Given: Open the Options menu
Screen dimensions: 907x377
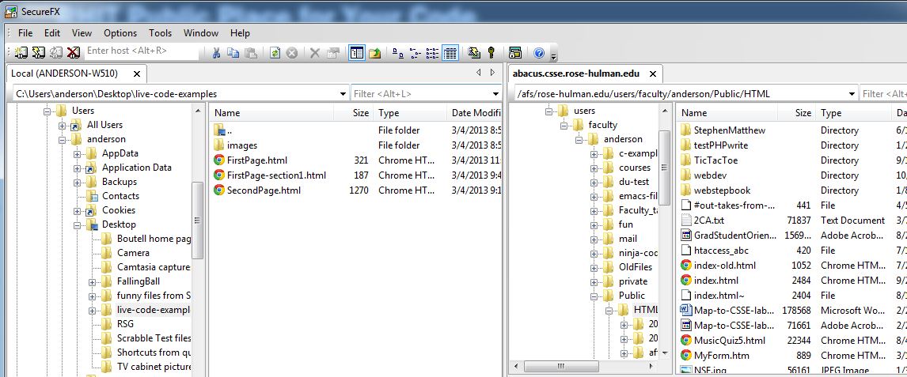Looking at the screenshot, I should (x=120, y=33).
